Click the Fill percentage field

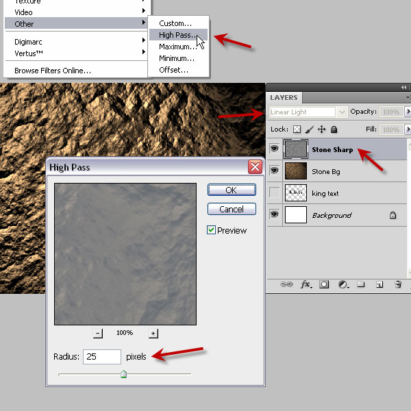point(391,129)
